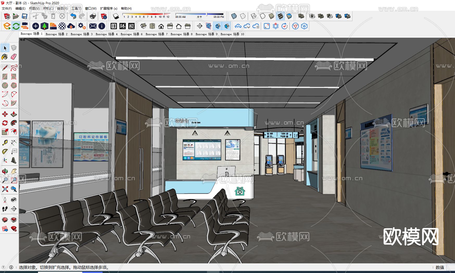Open the 相机(C) menu
Image resolution: width=455 pixels, height=273 pixels.
[x=48, y=8]
